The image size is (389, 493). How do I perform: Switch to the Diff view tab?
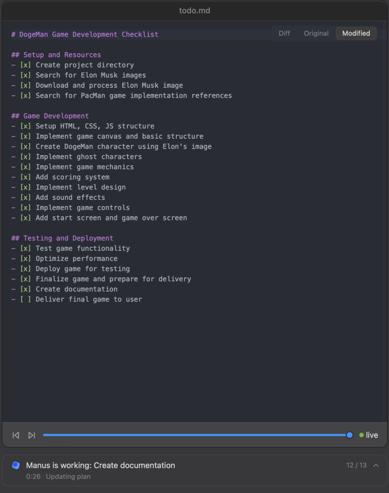tap(284, 33)
